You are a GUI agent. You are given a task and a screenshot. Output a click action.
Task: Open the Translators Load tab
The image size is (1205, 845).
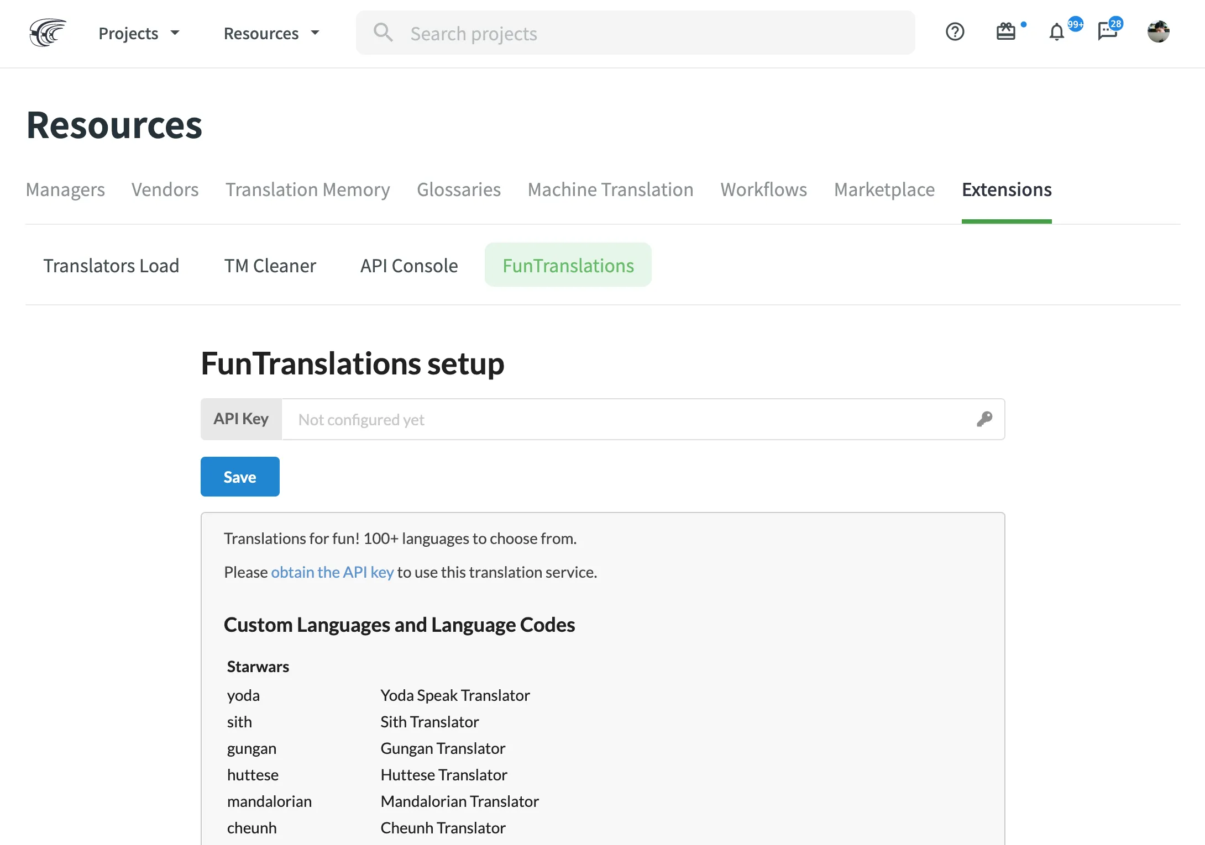pyautogui.click(x=112, y=266)
